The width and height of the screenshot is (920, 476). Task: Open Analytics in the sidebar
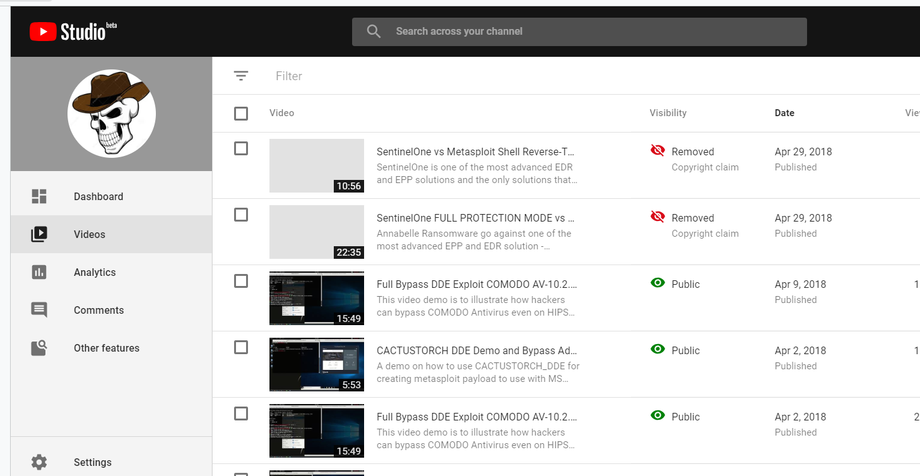111,272
